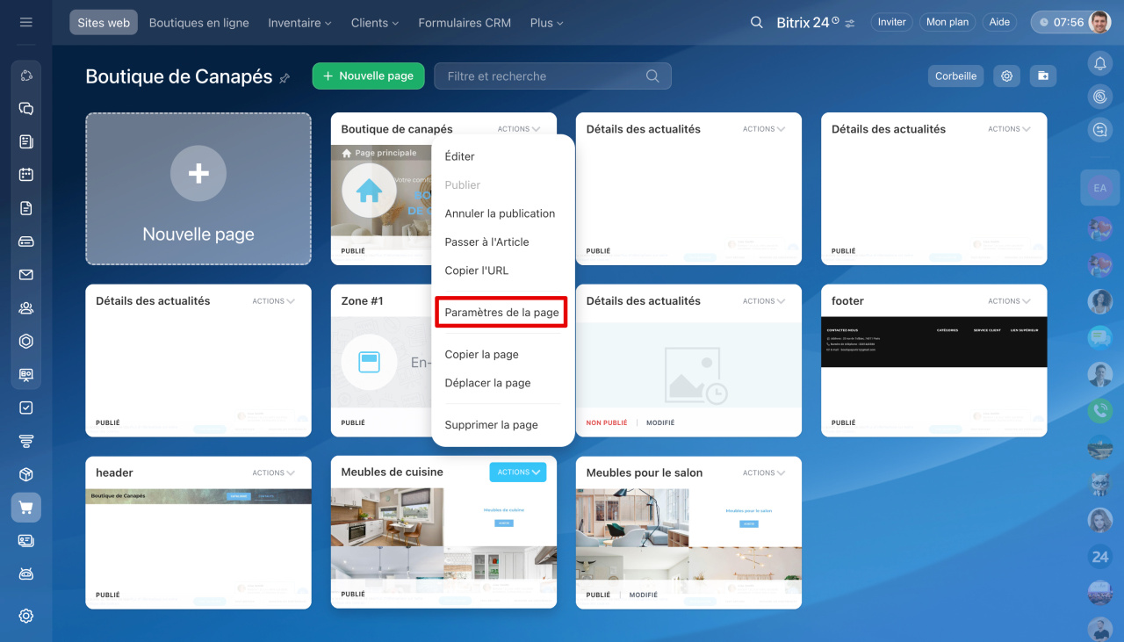Click the search magnifier icon in top bar

click(756, 23)
